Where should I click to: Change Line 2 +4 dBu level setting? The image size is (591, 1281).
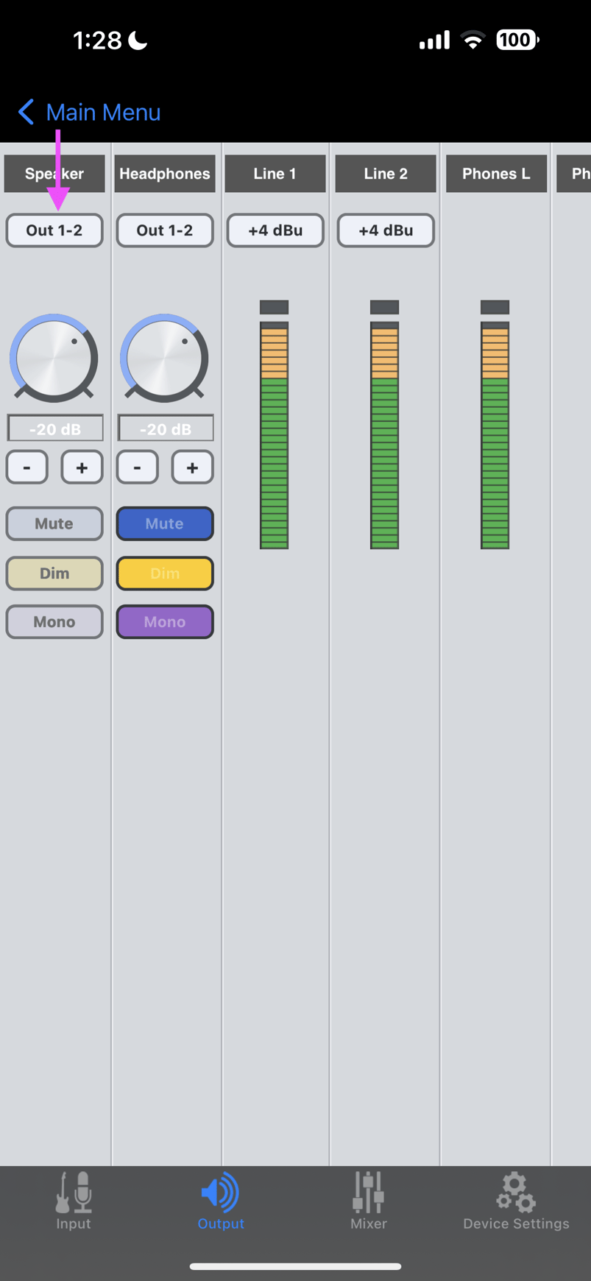(386, 230)
